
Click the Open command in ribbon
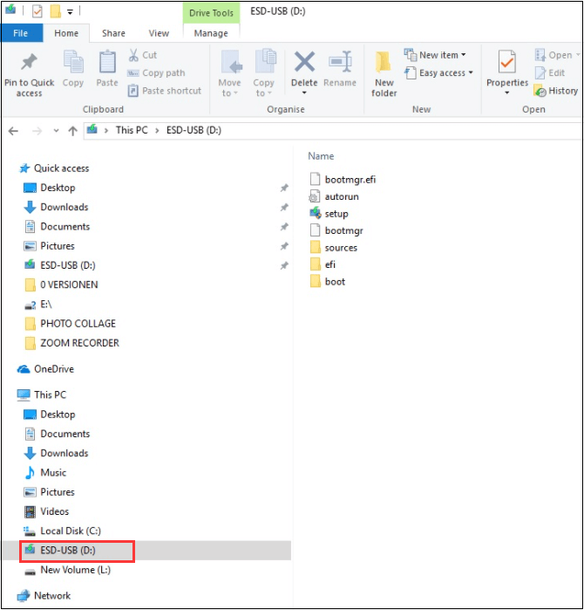click(x=556, y=55)
